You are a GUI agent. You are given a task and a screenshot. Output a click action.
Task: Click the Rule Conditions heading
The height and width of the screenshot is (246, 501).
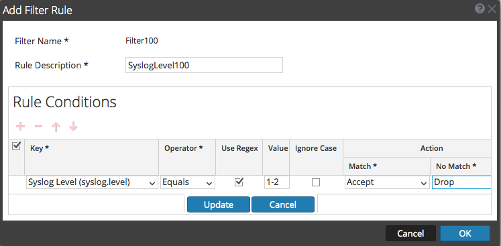pos(64,103)
